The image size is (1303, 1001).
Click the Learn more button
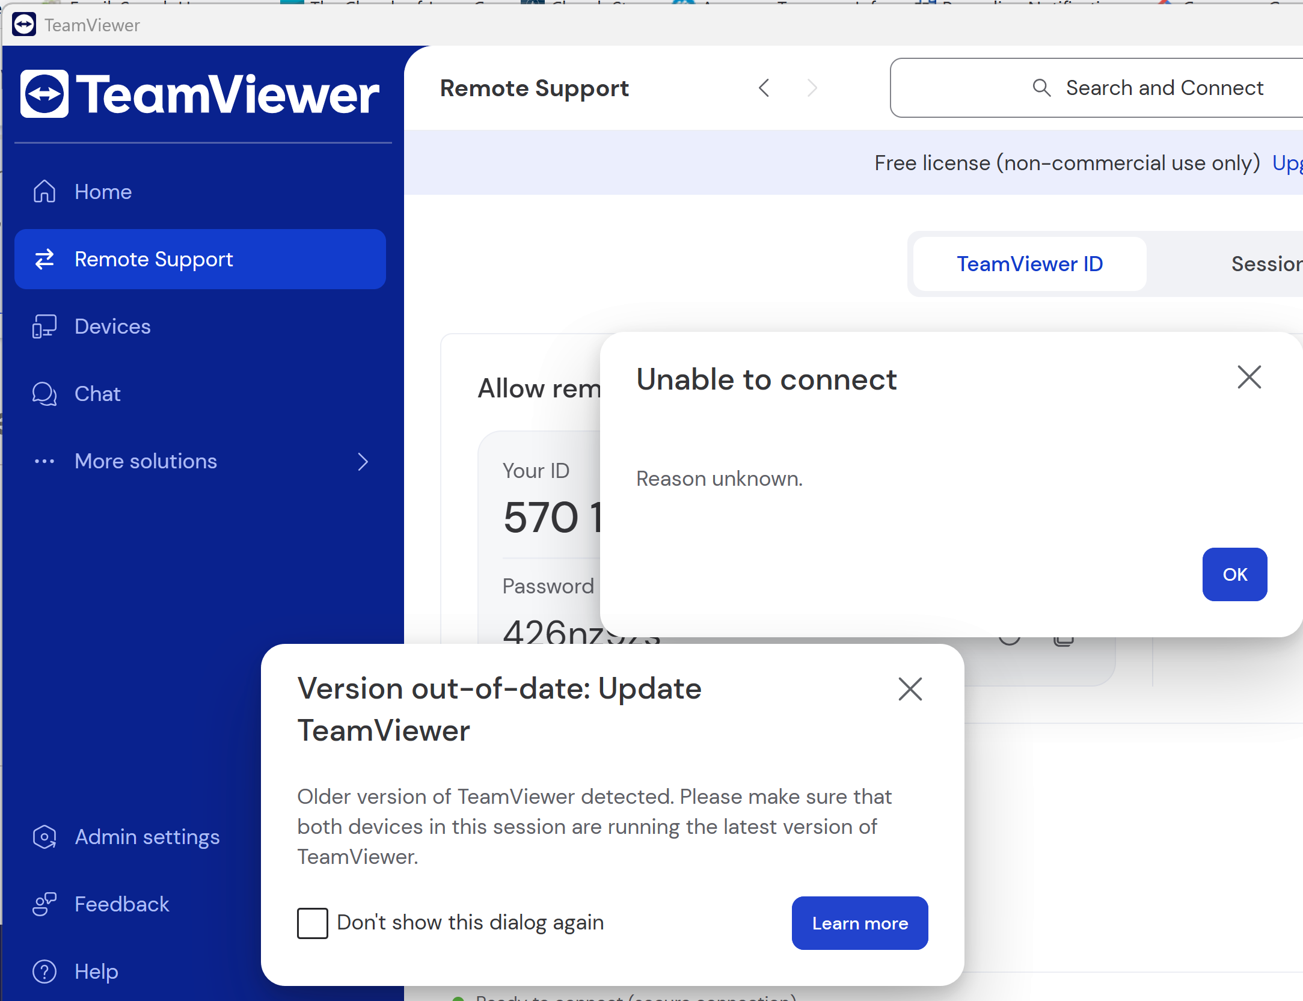coord(860,923)
